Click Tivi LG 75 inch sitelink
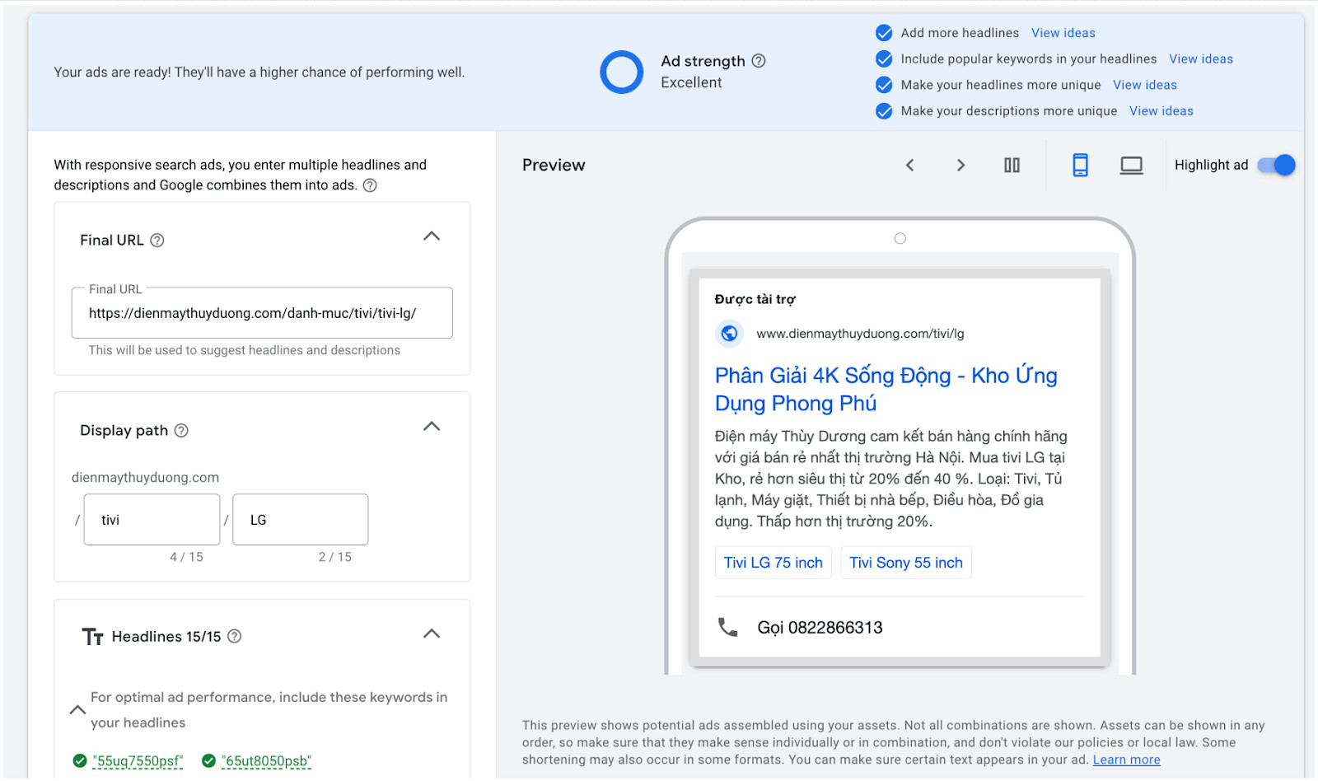 pos(774,563)
